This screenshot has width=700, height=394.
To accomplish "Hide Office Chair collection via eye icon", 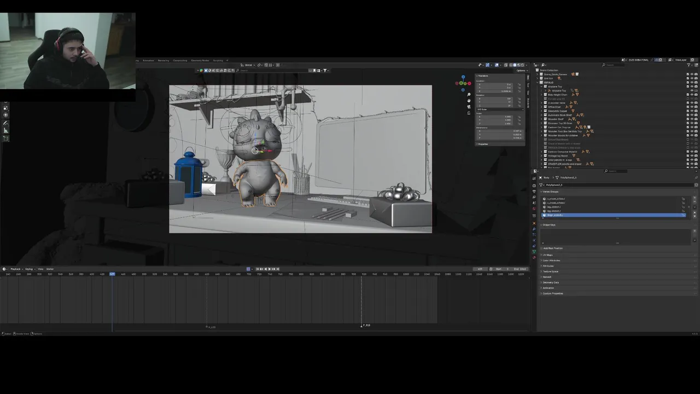I will click(x=692, y=107).
